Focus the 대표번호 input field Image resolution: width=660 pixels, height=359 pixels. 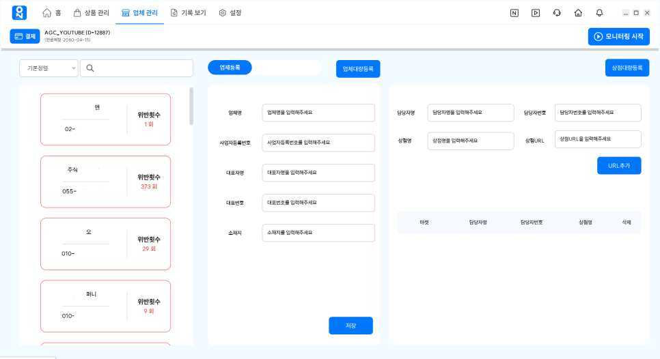click(x=318, y=203)
